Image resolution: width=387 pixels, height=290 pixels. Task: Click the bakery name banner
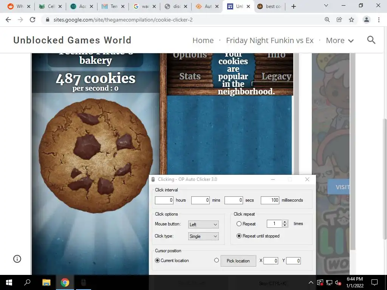[x=96, y=60]
